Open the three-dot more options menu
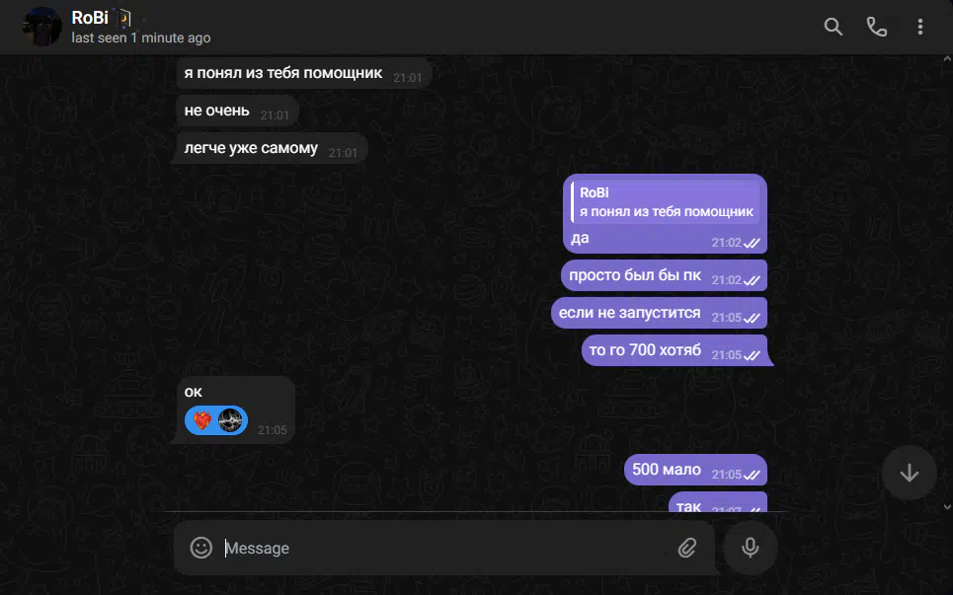This screenshot has height=595, width=953. [x=920, y=27]
